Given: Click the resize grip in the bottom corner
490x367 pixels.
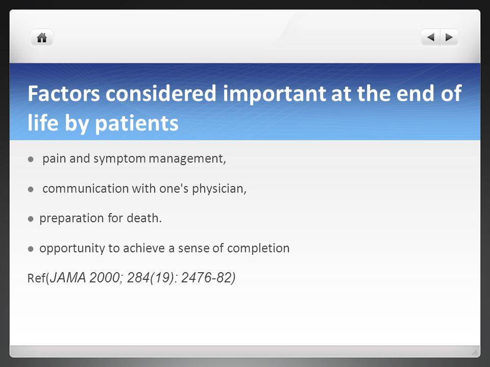Looking at the screenshot, I should [x=475, y=352].
